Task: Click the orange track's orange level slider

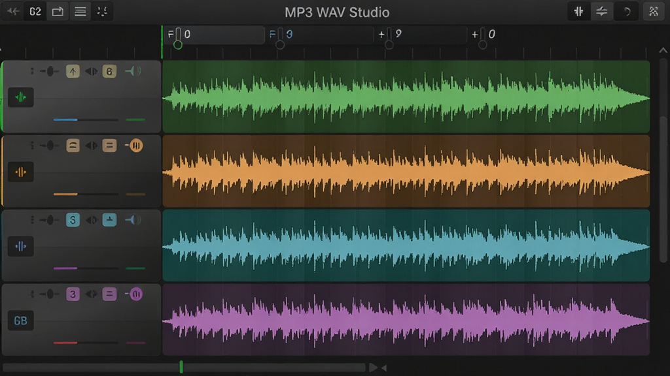Action: 86,194
